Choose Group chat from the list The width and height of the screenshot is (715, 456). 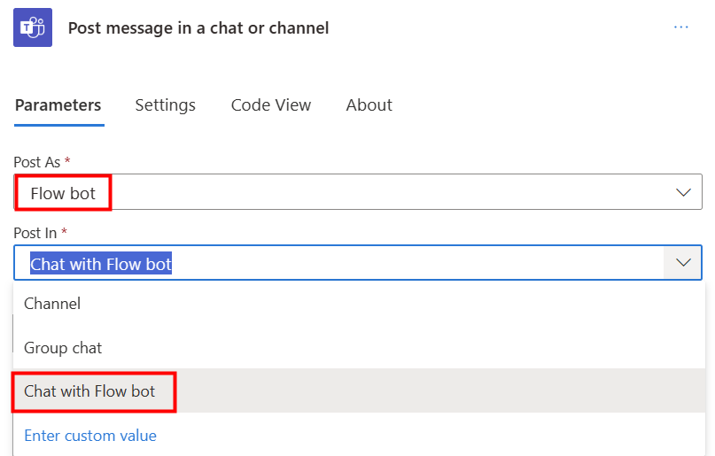point(360,348)
